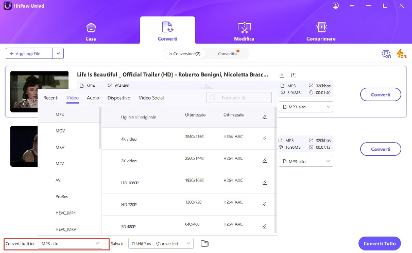This screenshot has height=253, width=412.
Task: Click the Formato di search field
Action: coord(239,98)
